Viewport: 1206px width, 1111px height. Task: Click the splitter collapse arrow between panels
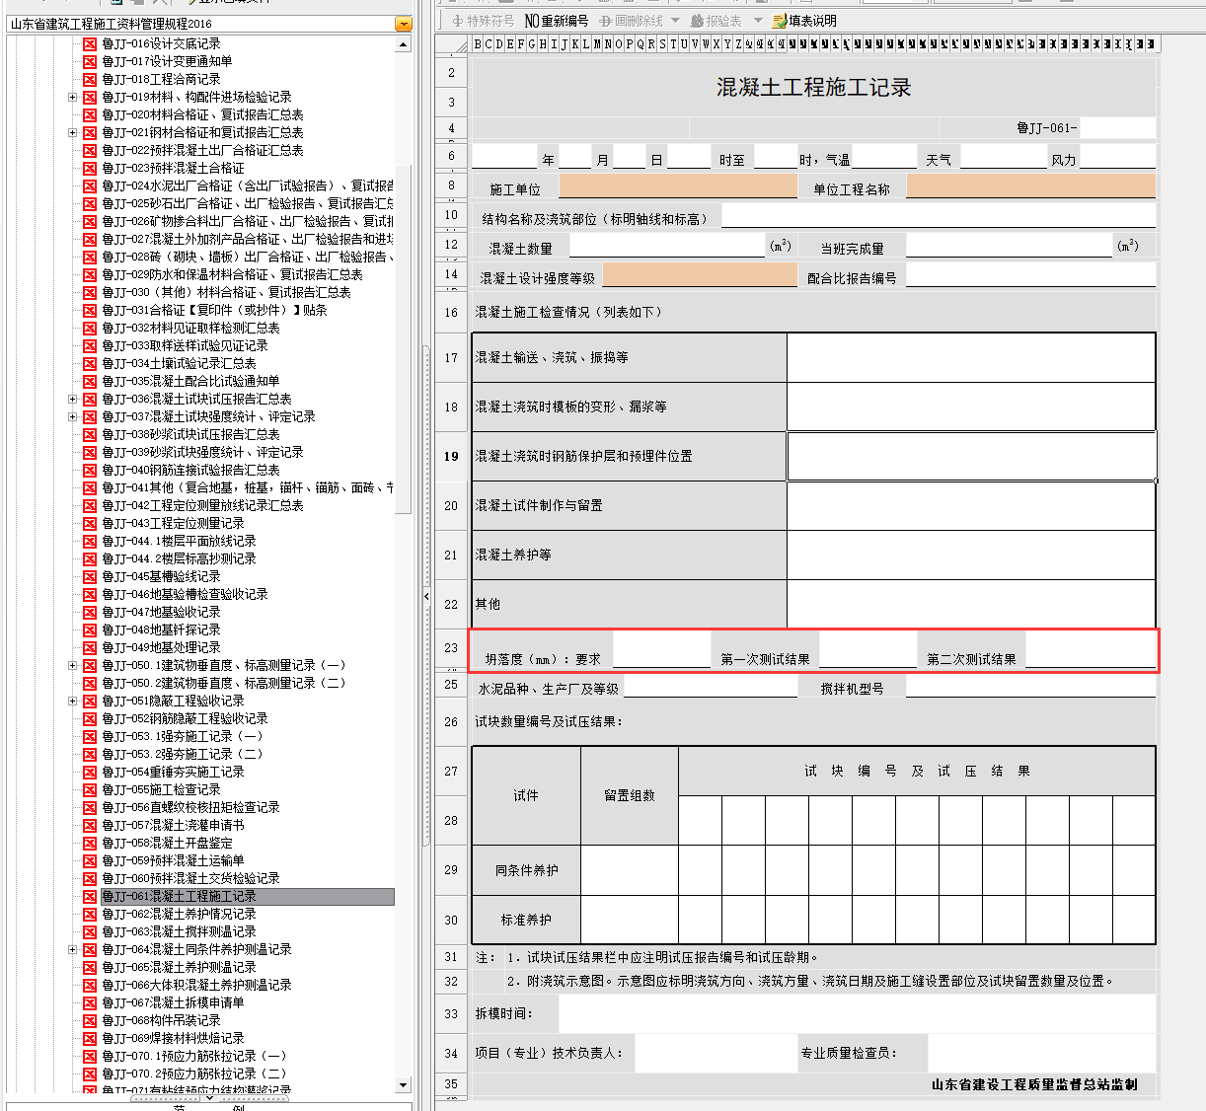(426, 596)
